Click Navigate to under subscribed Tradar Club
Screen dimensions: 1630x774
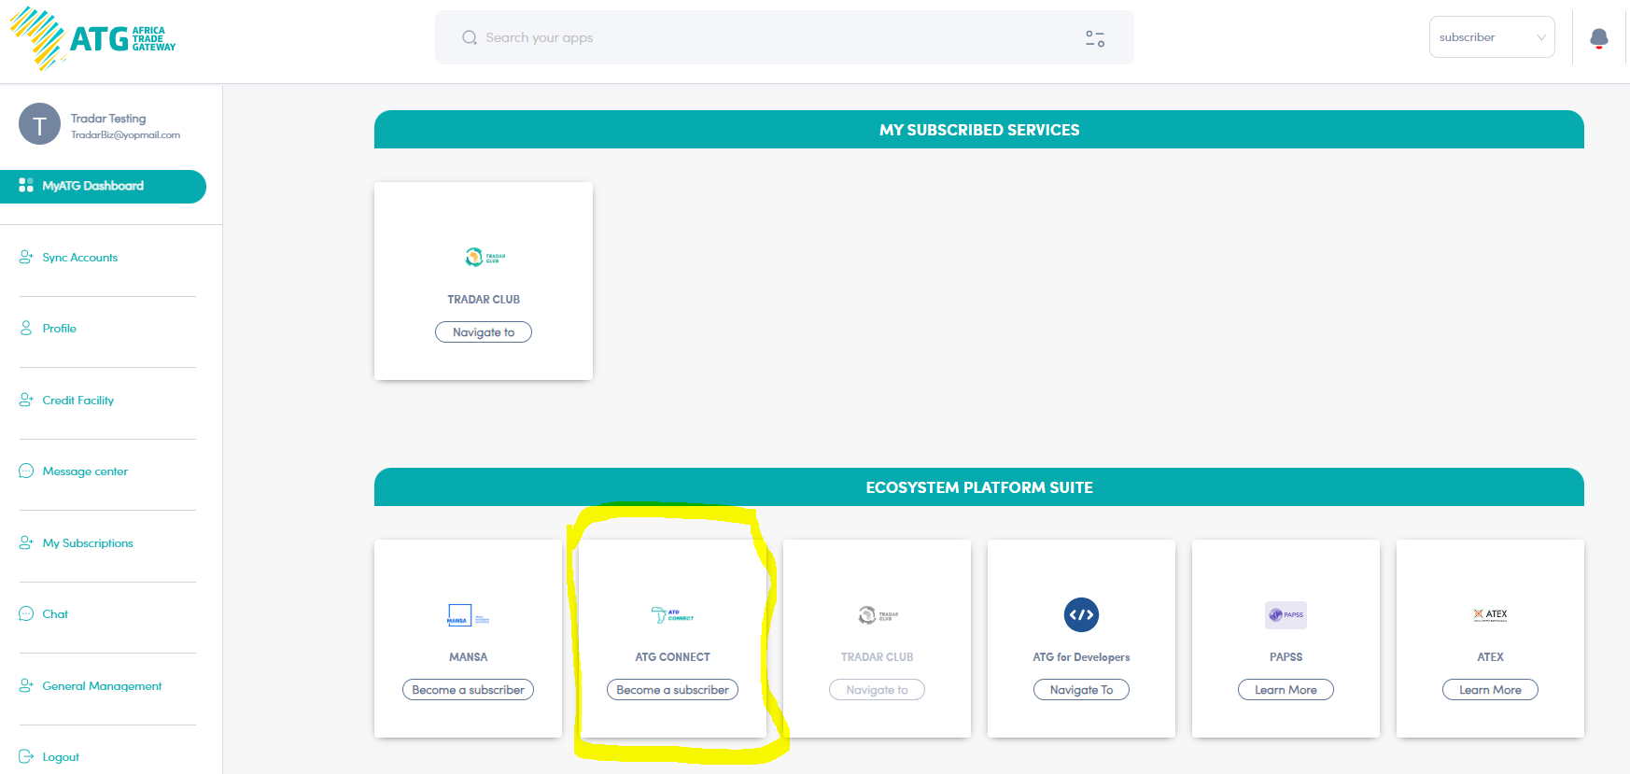pyautogui.click(x=484, y=332)
